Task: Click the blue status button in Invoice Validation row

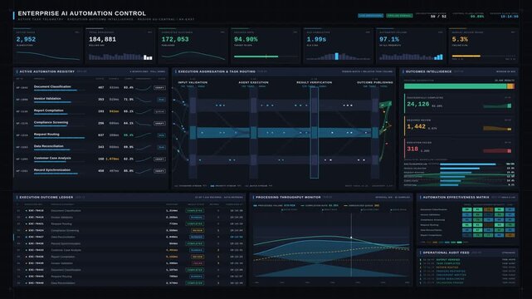Action: (162, 100)
